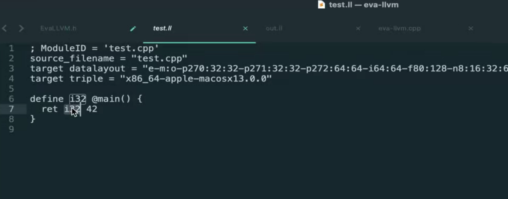Open the eva-llvm.cpp tab

pos(400,28)
